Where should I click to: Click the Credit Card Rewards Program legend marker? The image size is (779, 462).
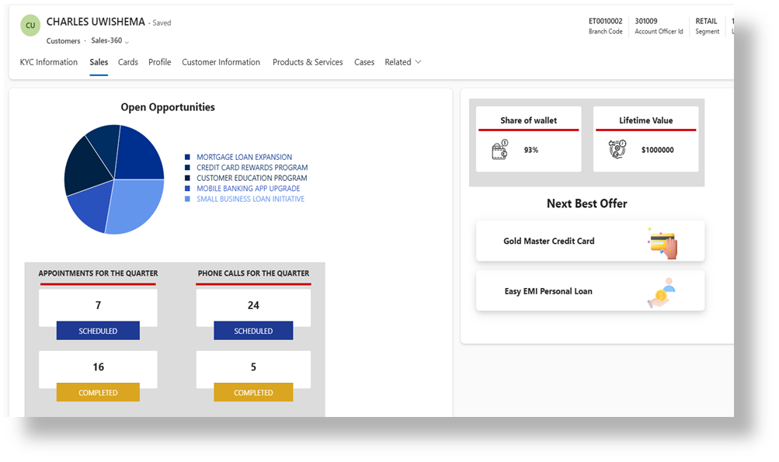[186, 167]
